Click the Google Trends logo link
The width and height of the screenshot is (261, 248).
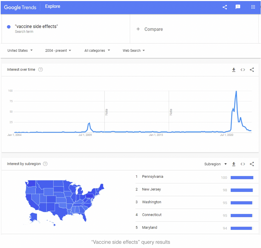[20, 7]
